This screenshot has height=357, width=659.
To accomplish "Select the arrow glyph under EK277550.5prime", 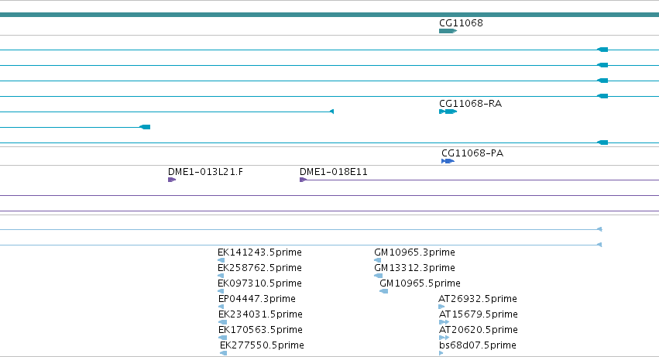I will [224, 353].
